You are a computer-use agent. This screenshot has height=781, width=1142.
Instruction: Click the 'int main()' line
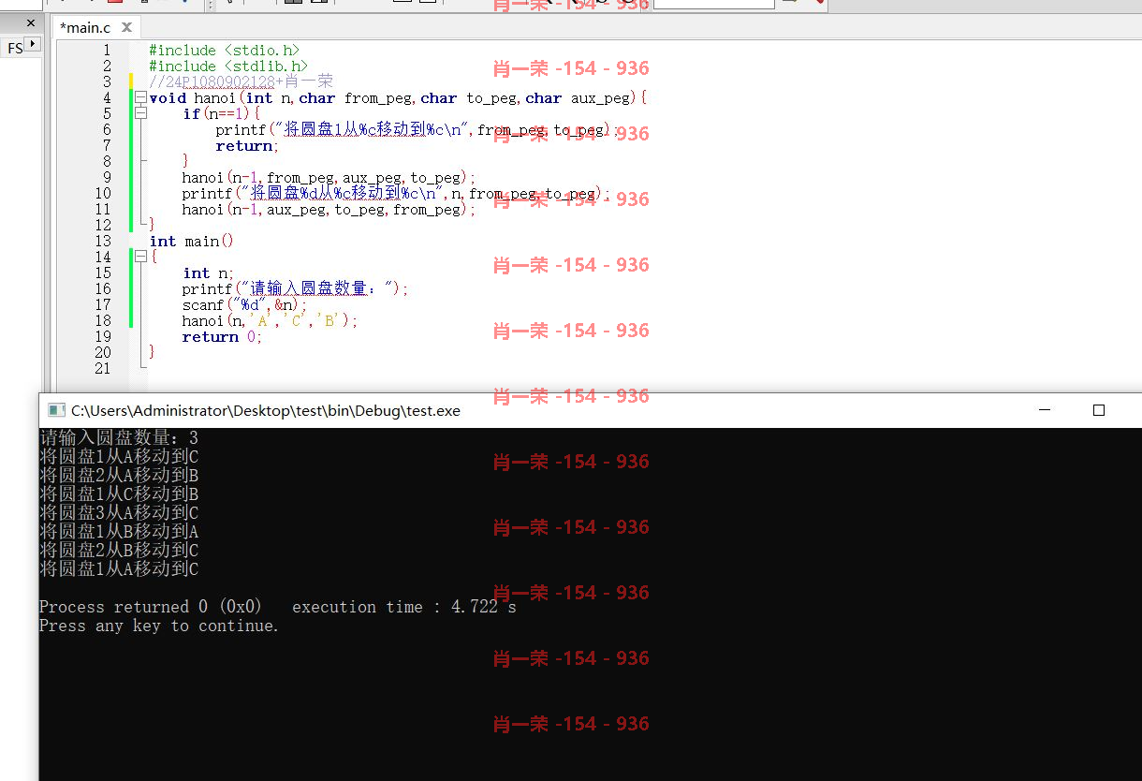(191, 241)
